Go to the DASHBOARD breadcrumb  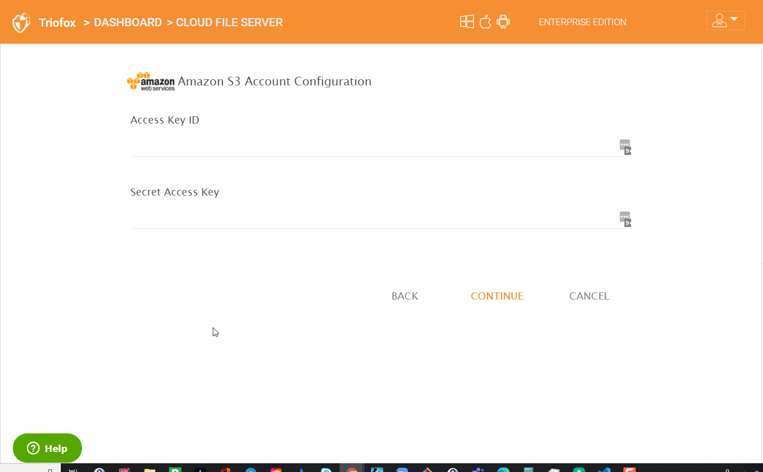coord(128,23)
